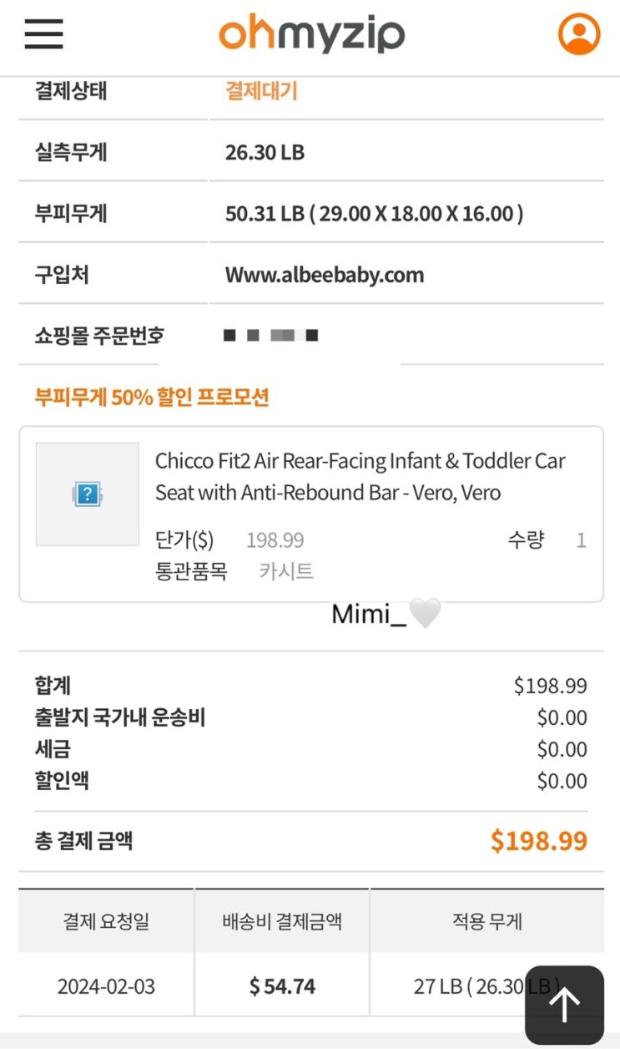Select the $54.74 shipping fee amount

282,986
